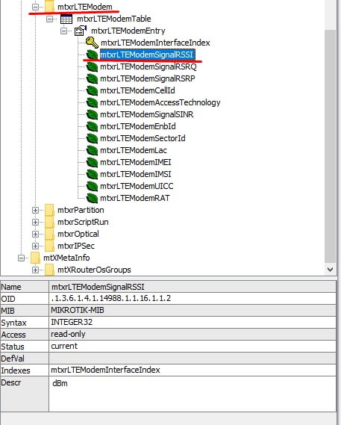
Task: Click the leaf icon next to mtxrLTEModemCellId
Action: pyautogui.click(x=92, y=90)
